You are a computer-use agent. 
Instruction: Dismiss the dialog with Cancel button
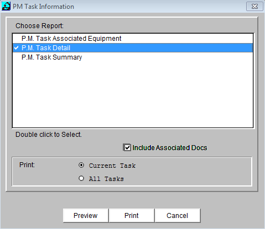[x=178, y=216]
